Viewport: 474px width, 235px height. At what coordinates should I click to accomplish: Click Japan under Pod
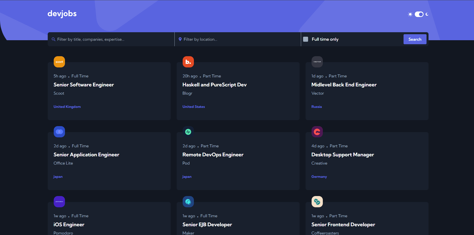click(x=187, y=177)
